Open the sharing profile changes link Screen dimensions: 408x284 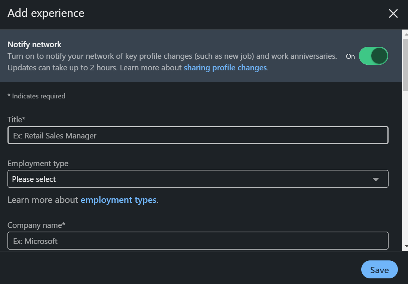point(225,68)
